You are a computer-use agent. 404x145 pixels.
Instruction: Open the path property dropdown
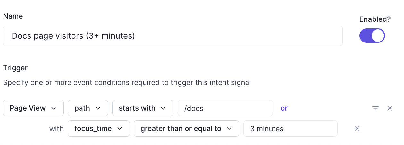(x=88, y=108)
